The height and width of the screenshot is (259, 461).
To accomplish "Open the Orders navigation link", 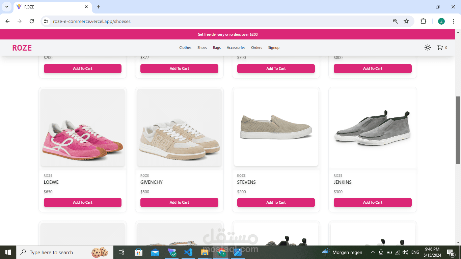I will [256, 48].
